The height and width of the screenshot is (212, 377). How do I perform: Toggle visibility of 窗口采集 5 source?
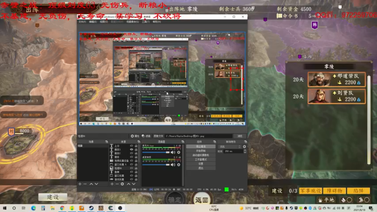coord(131,164)
